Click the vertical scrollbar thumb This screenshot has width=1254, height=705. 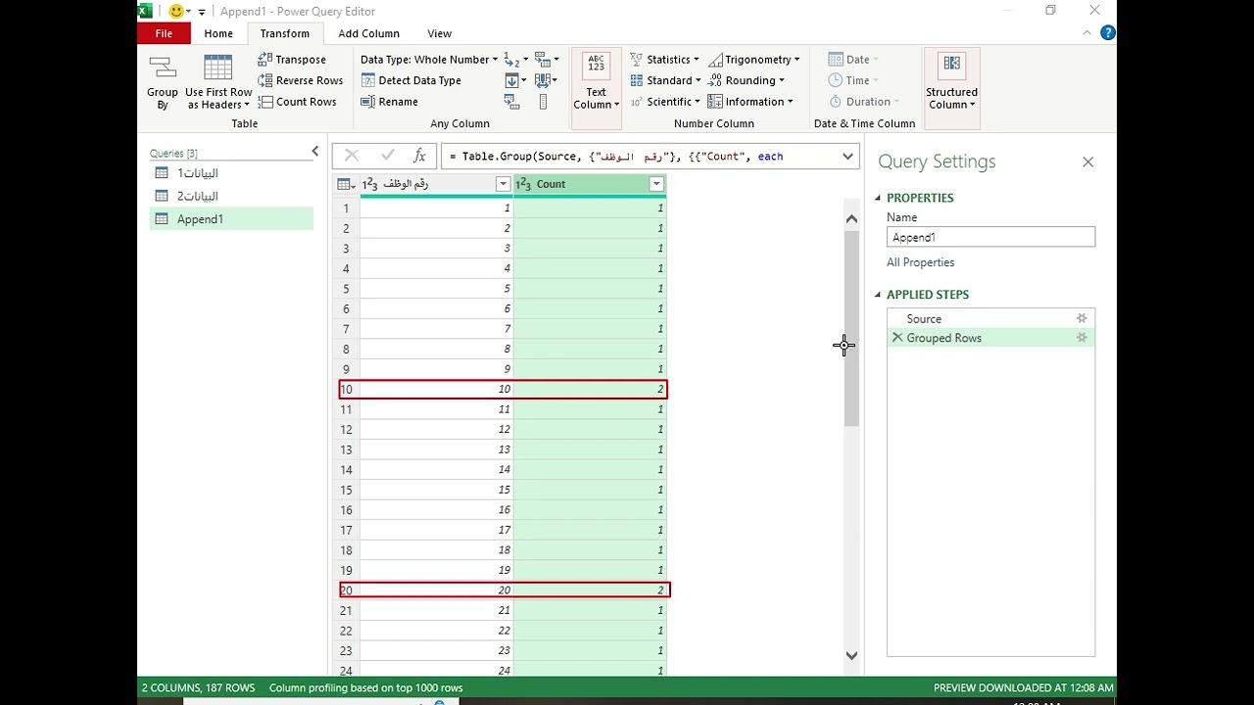(851, 328)
